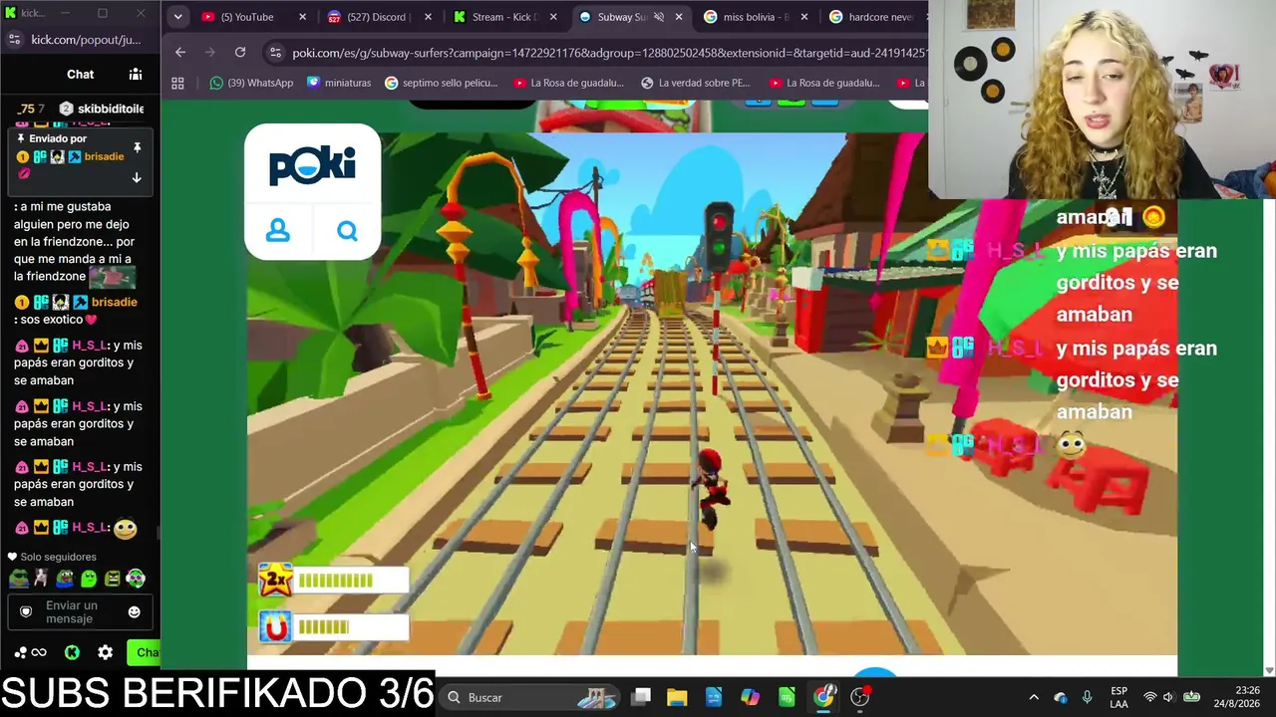Close the Subway Surfers tab
This screenshot has height=717, width=1276.
[x=680, y=17]
